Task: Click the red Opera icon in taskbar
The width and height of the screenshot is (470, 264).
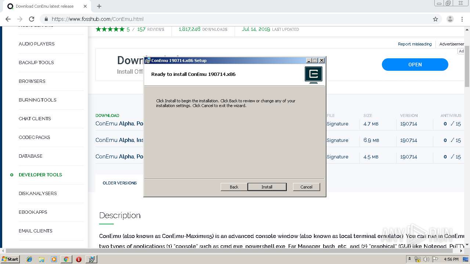Action: point(79,259)
